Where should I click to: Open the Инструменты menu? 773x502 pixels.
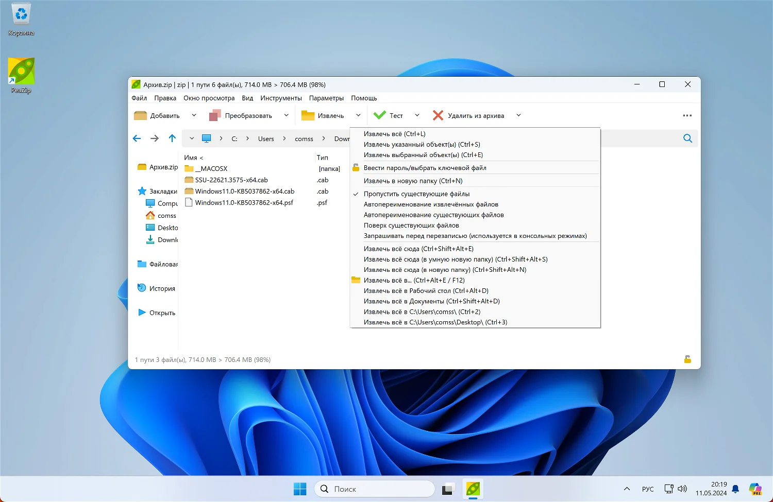point(281,98)
